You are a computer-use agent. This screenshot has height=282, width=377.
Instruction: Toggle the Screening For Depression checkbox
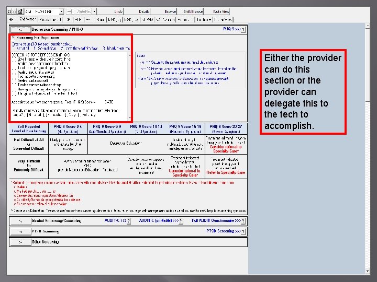tap(13, 38)
